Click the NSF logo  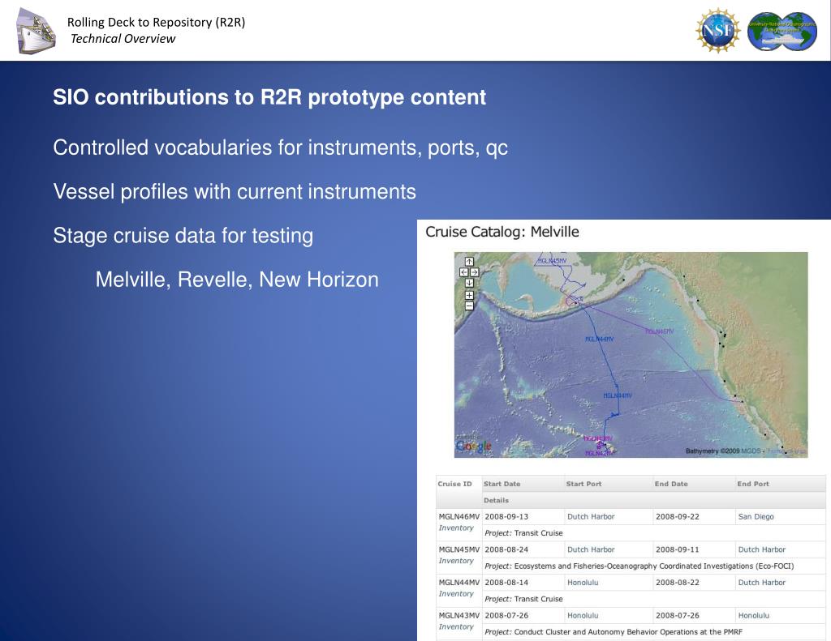[x=718, y=31]
